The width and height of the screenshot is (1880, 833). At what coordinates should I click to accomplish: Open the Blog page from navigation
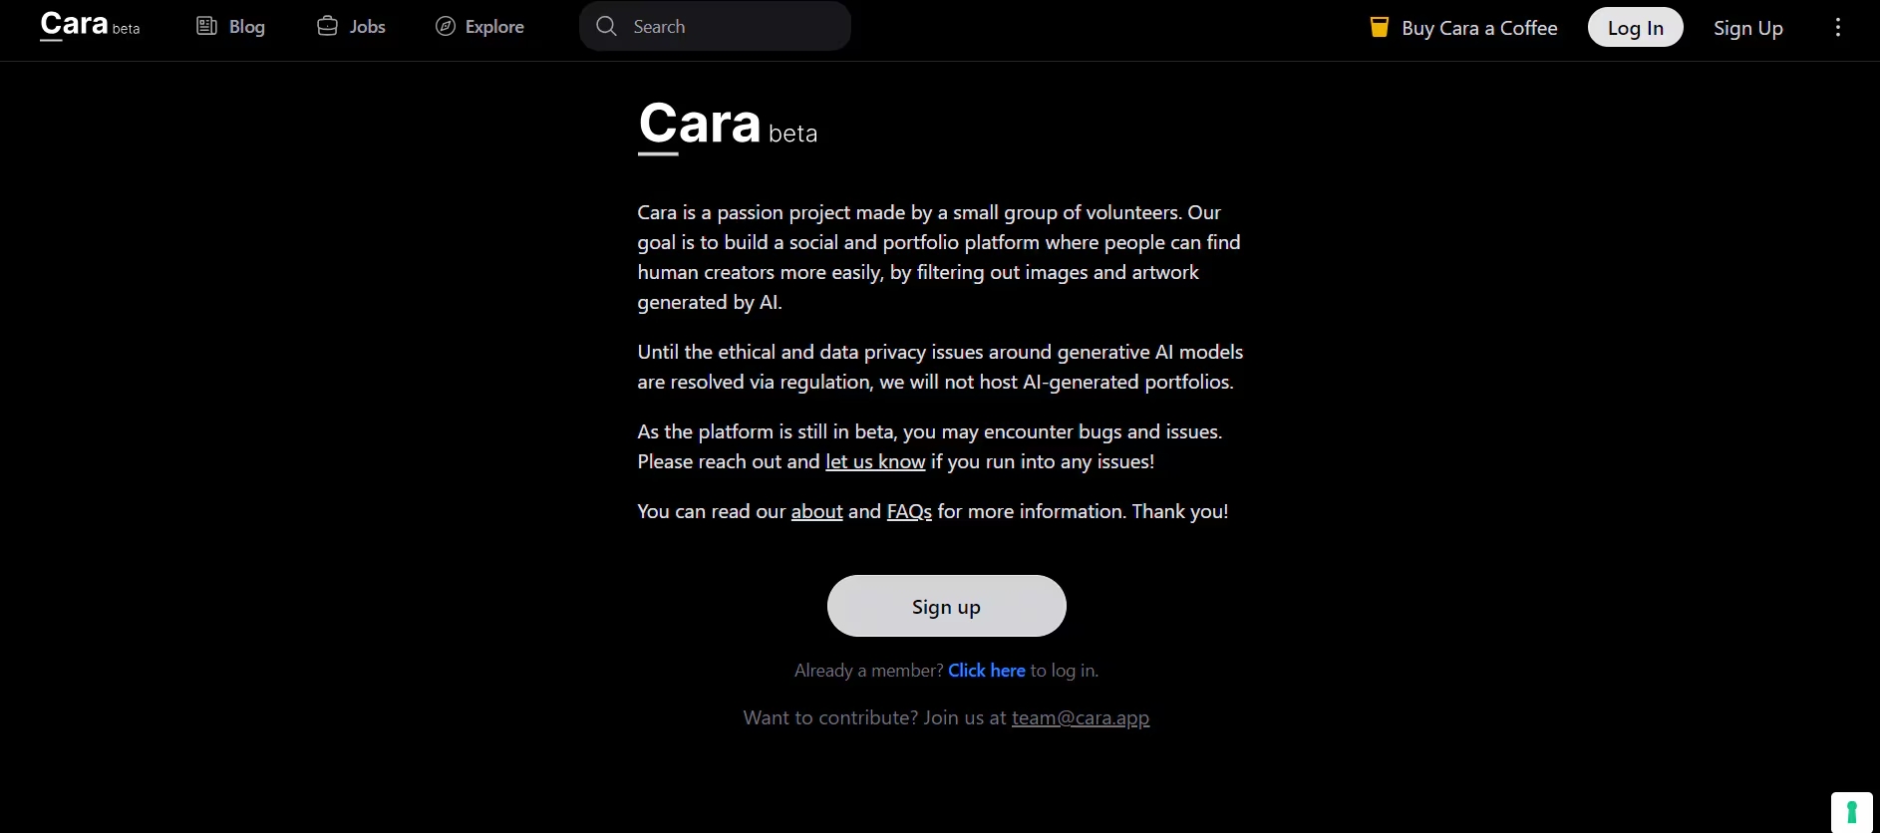point(246,27)
